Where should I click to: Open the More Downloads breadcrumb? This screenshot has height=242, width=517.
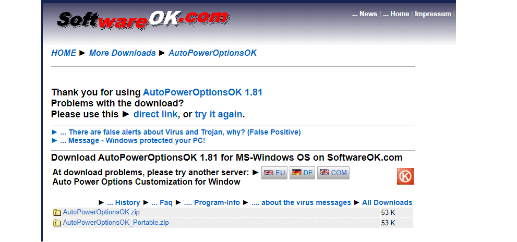[122, 53]
